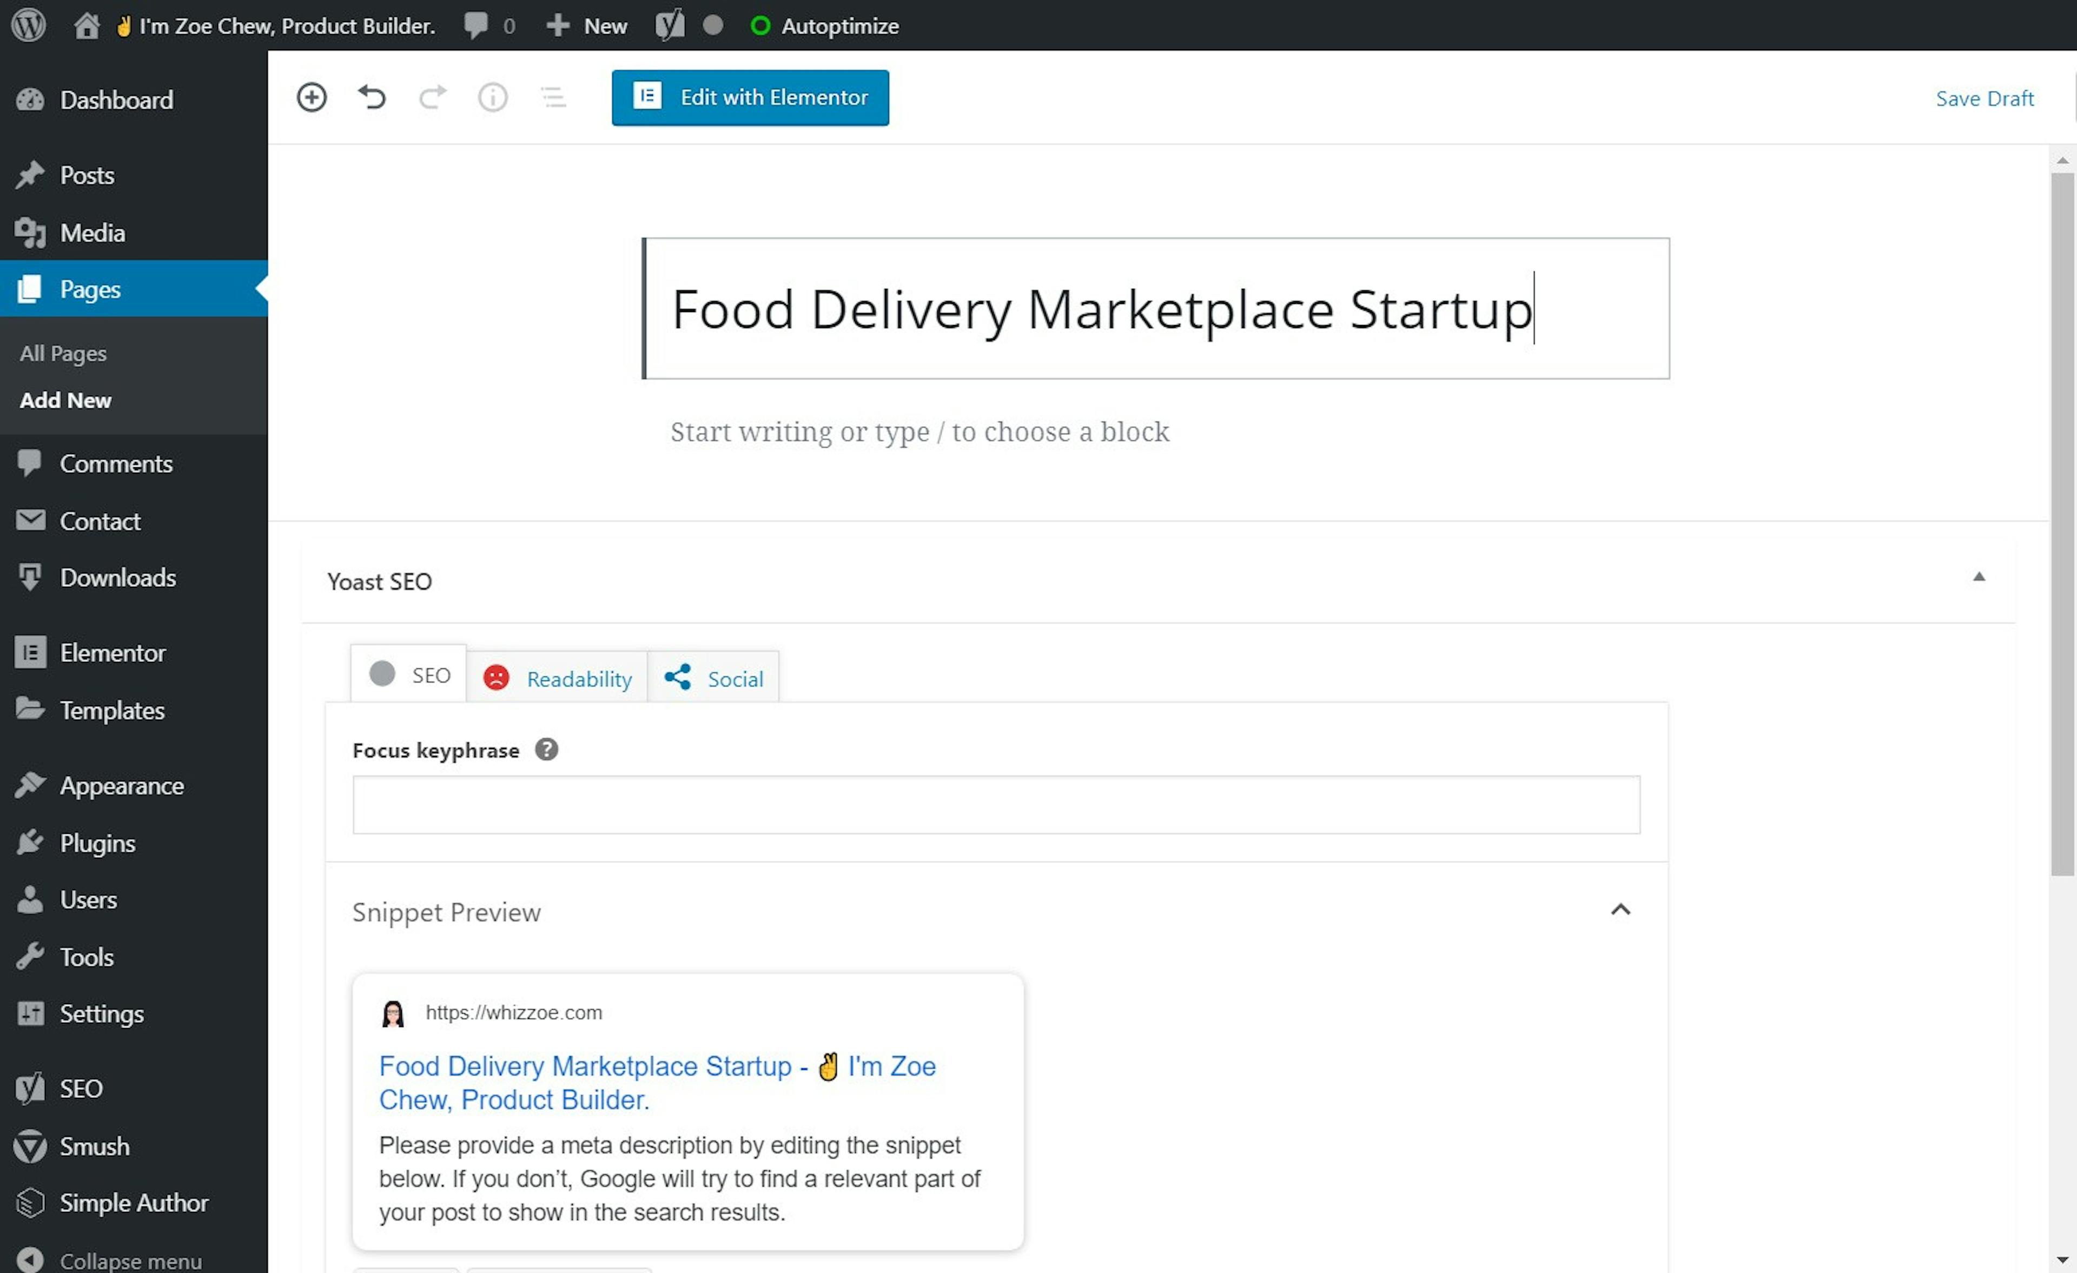Click the comments bubble in admin bar
The height and width of the screenshot is (1273, 2077).
pyautogui.click(x=477, y=25)
